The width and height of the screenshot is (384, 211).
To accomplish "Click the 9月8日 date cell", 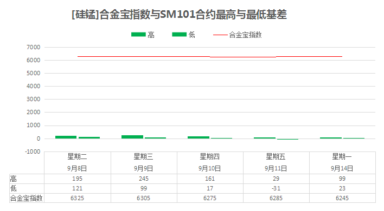I will [78, 168].
